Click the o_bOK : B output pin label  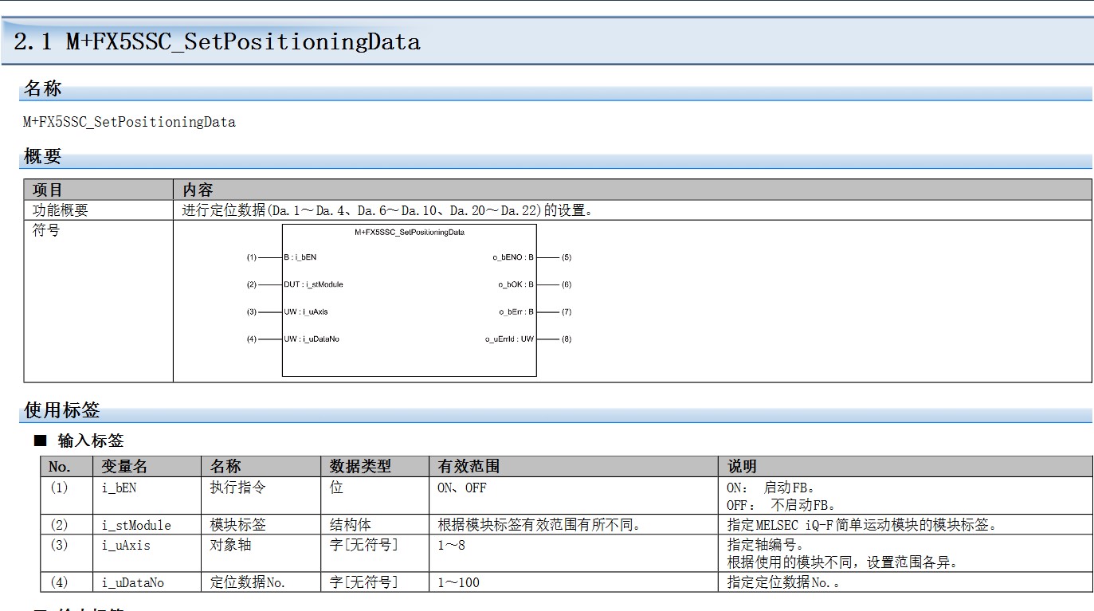pyautogui.click(x=516, y=284)
